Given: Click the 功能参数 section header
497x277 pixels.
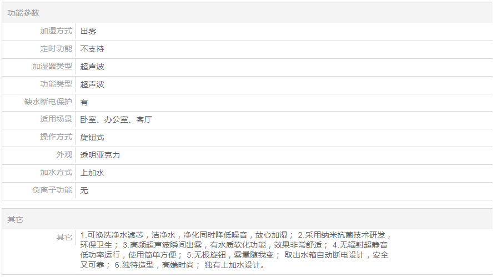Looking at the screenshot, I should pos(23,13).
